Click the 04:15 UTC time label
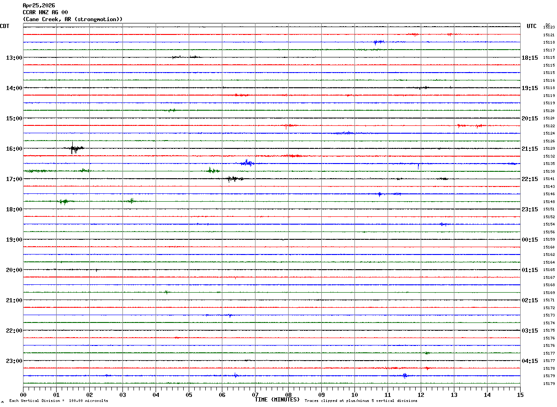This screenshot has height=407, width=557. coord(530,361)
